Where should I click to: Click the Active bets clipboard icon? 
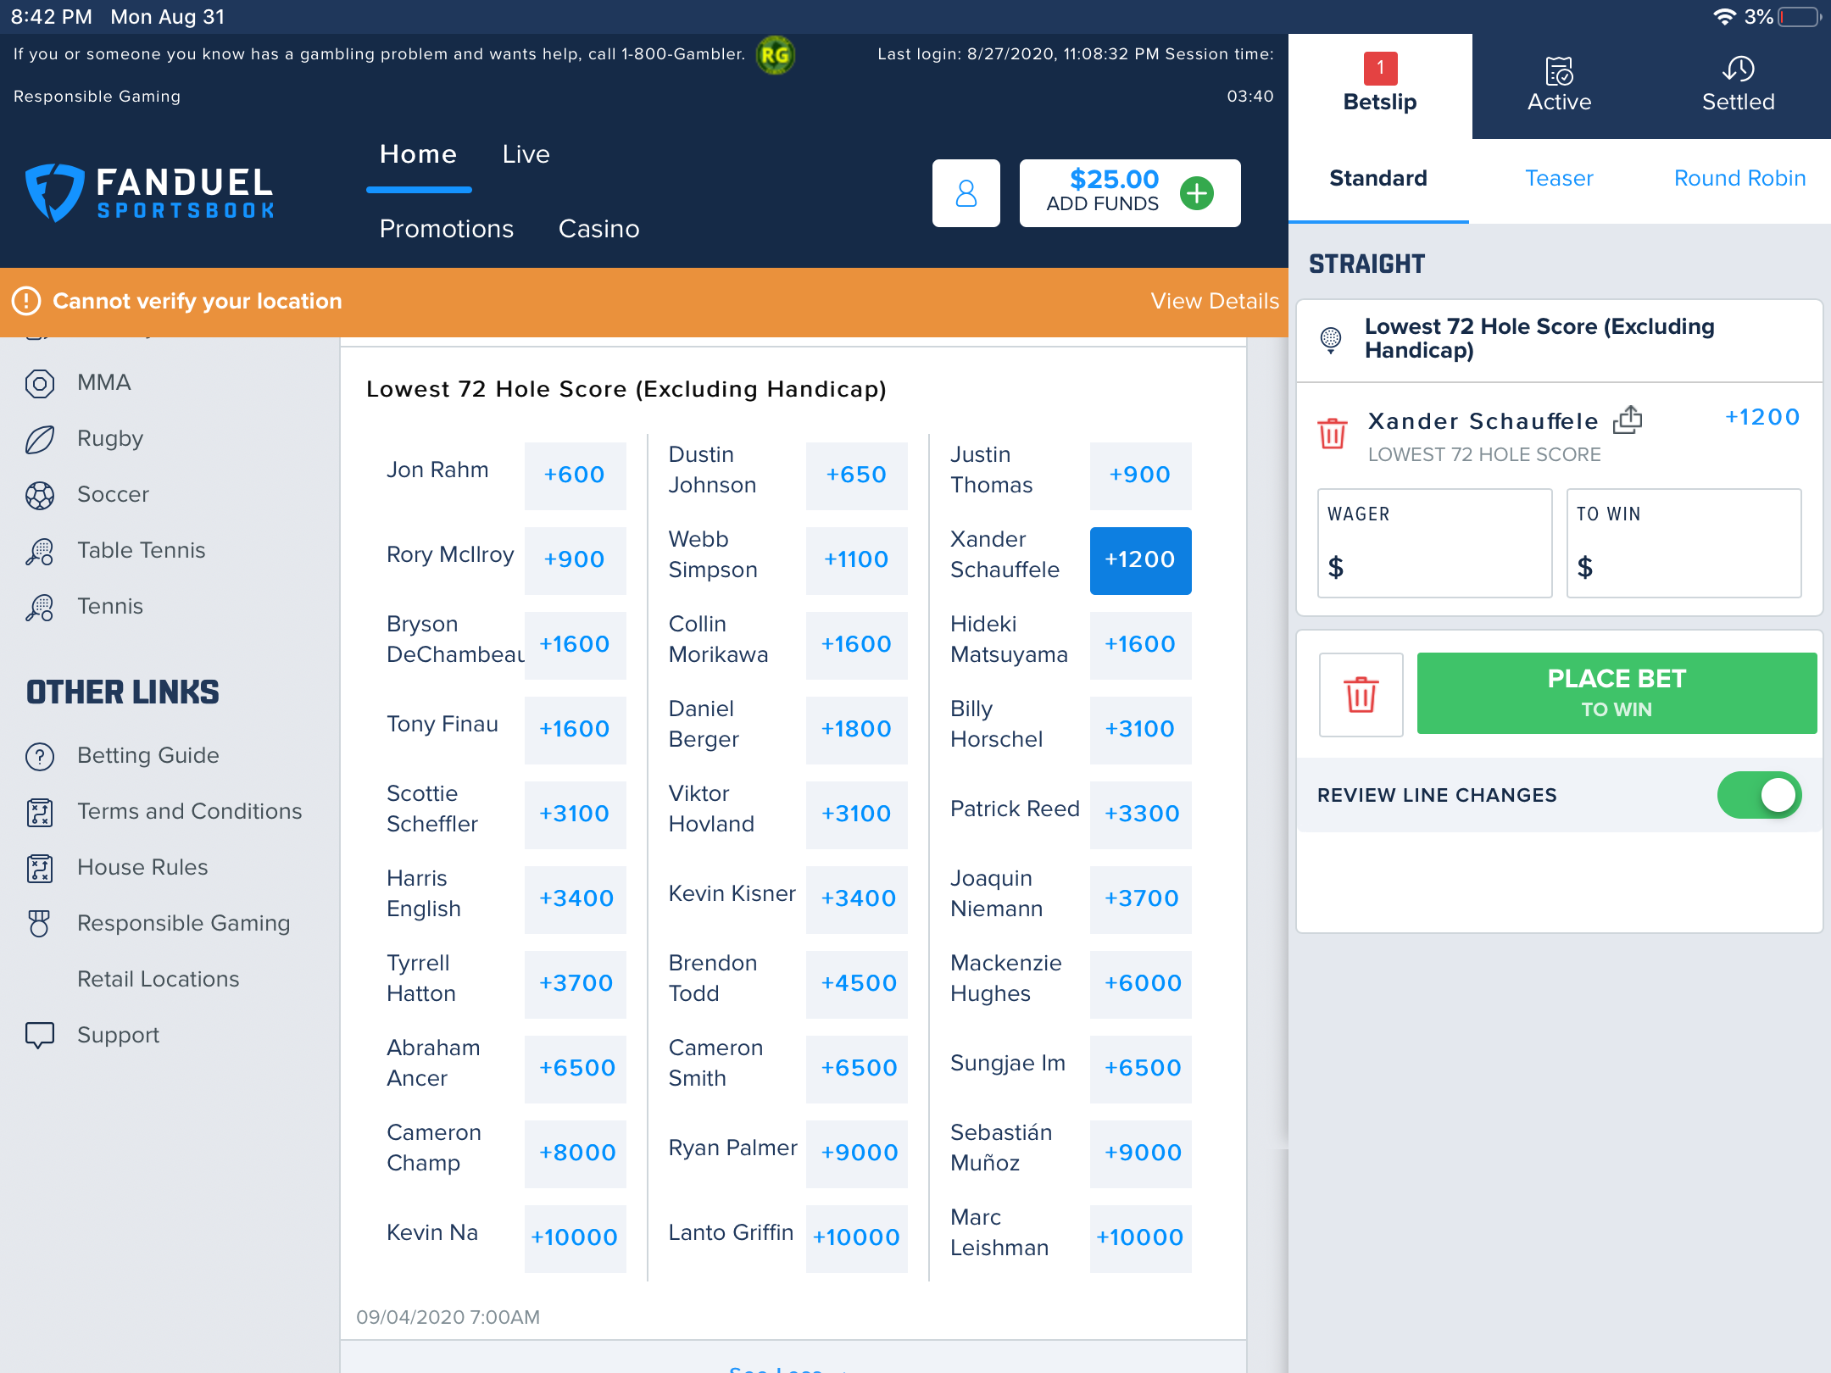coord(1559,71)
